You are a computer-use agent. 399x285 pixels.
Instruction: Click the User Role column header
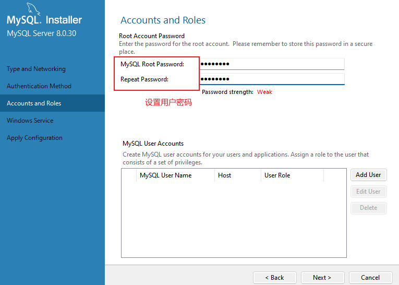tap(292, 175)
